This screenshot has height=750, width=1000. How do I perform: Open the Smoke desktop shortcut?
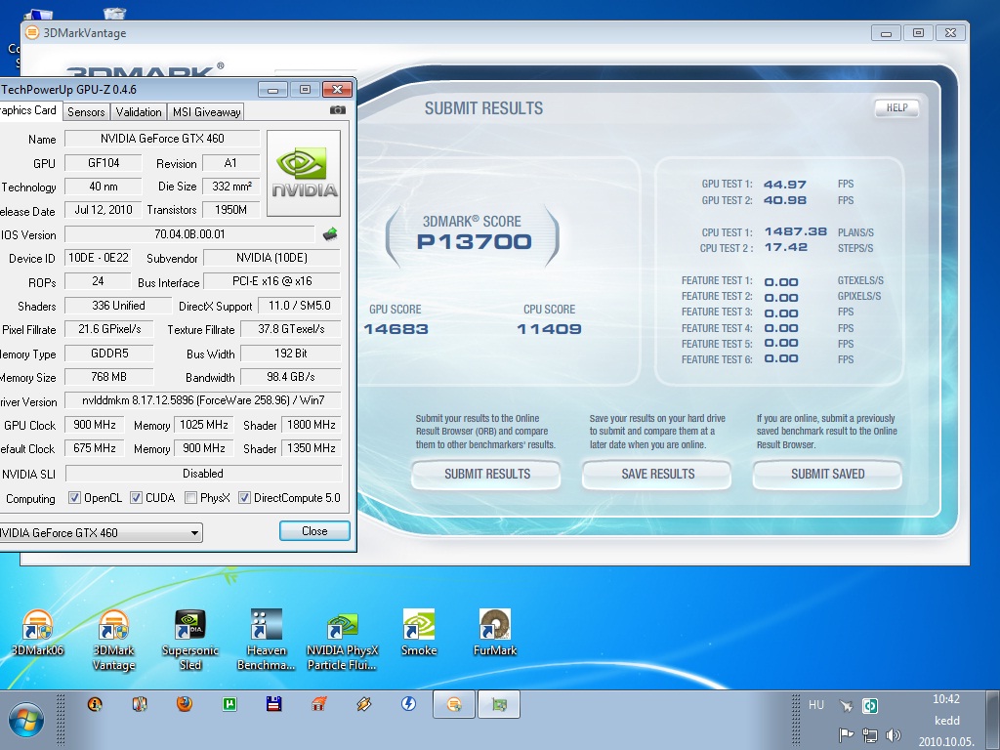(419, 633)
